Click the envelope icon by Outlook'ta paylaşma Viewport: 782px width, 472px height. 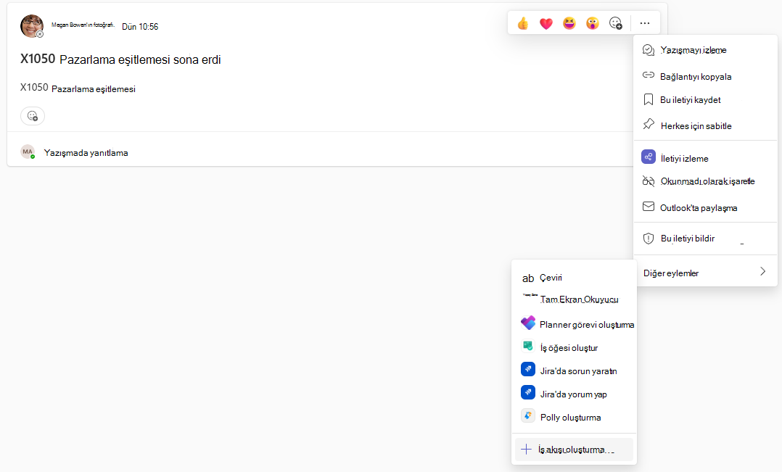click(x=648, y=207)
